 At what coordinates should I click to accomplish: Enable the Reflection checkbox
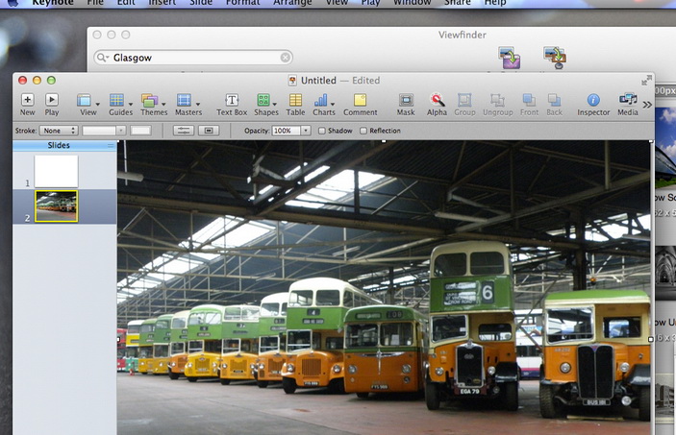click(x=363, y=131)
